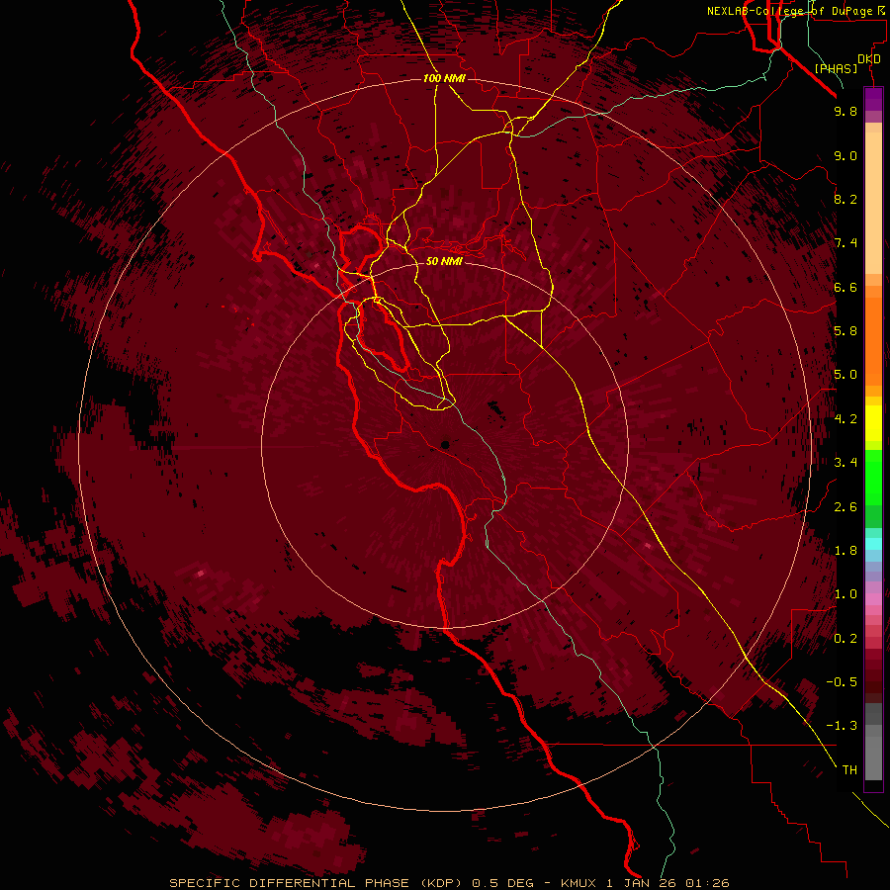Click the cyan segment of the color bar
Viewport: 890px width, 890px height.
tap(873, 544)
